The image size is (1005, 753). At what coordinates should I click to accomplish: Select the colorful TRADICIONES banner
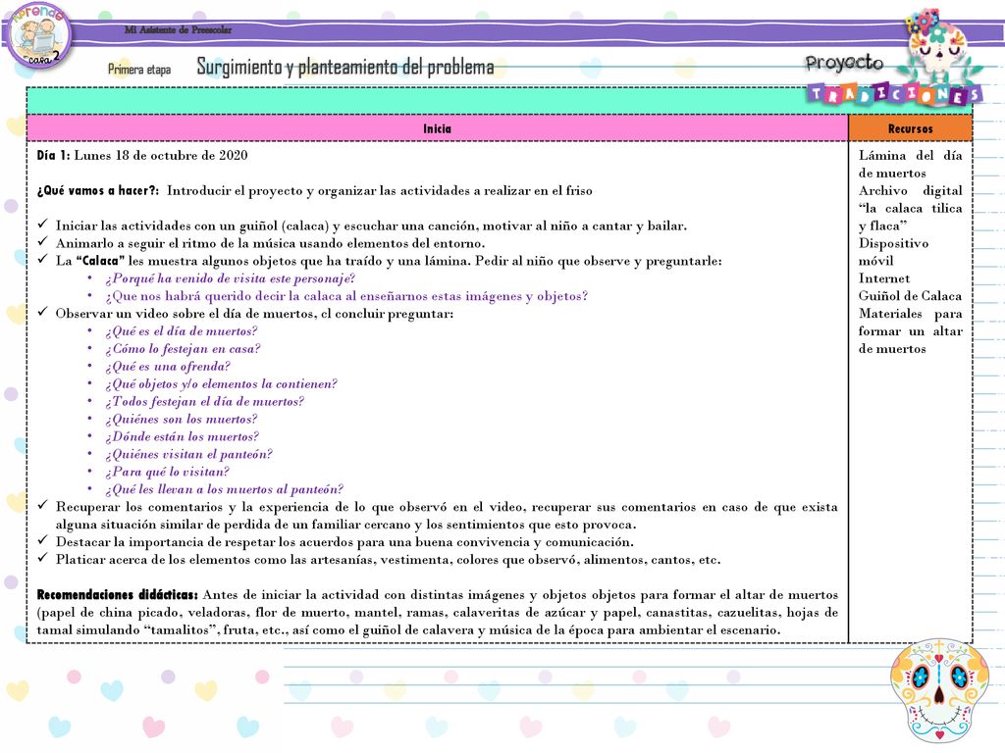point(895,93)
